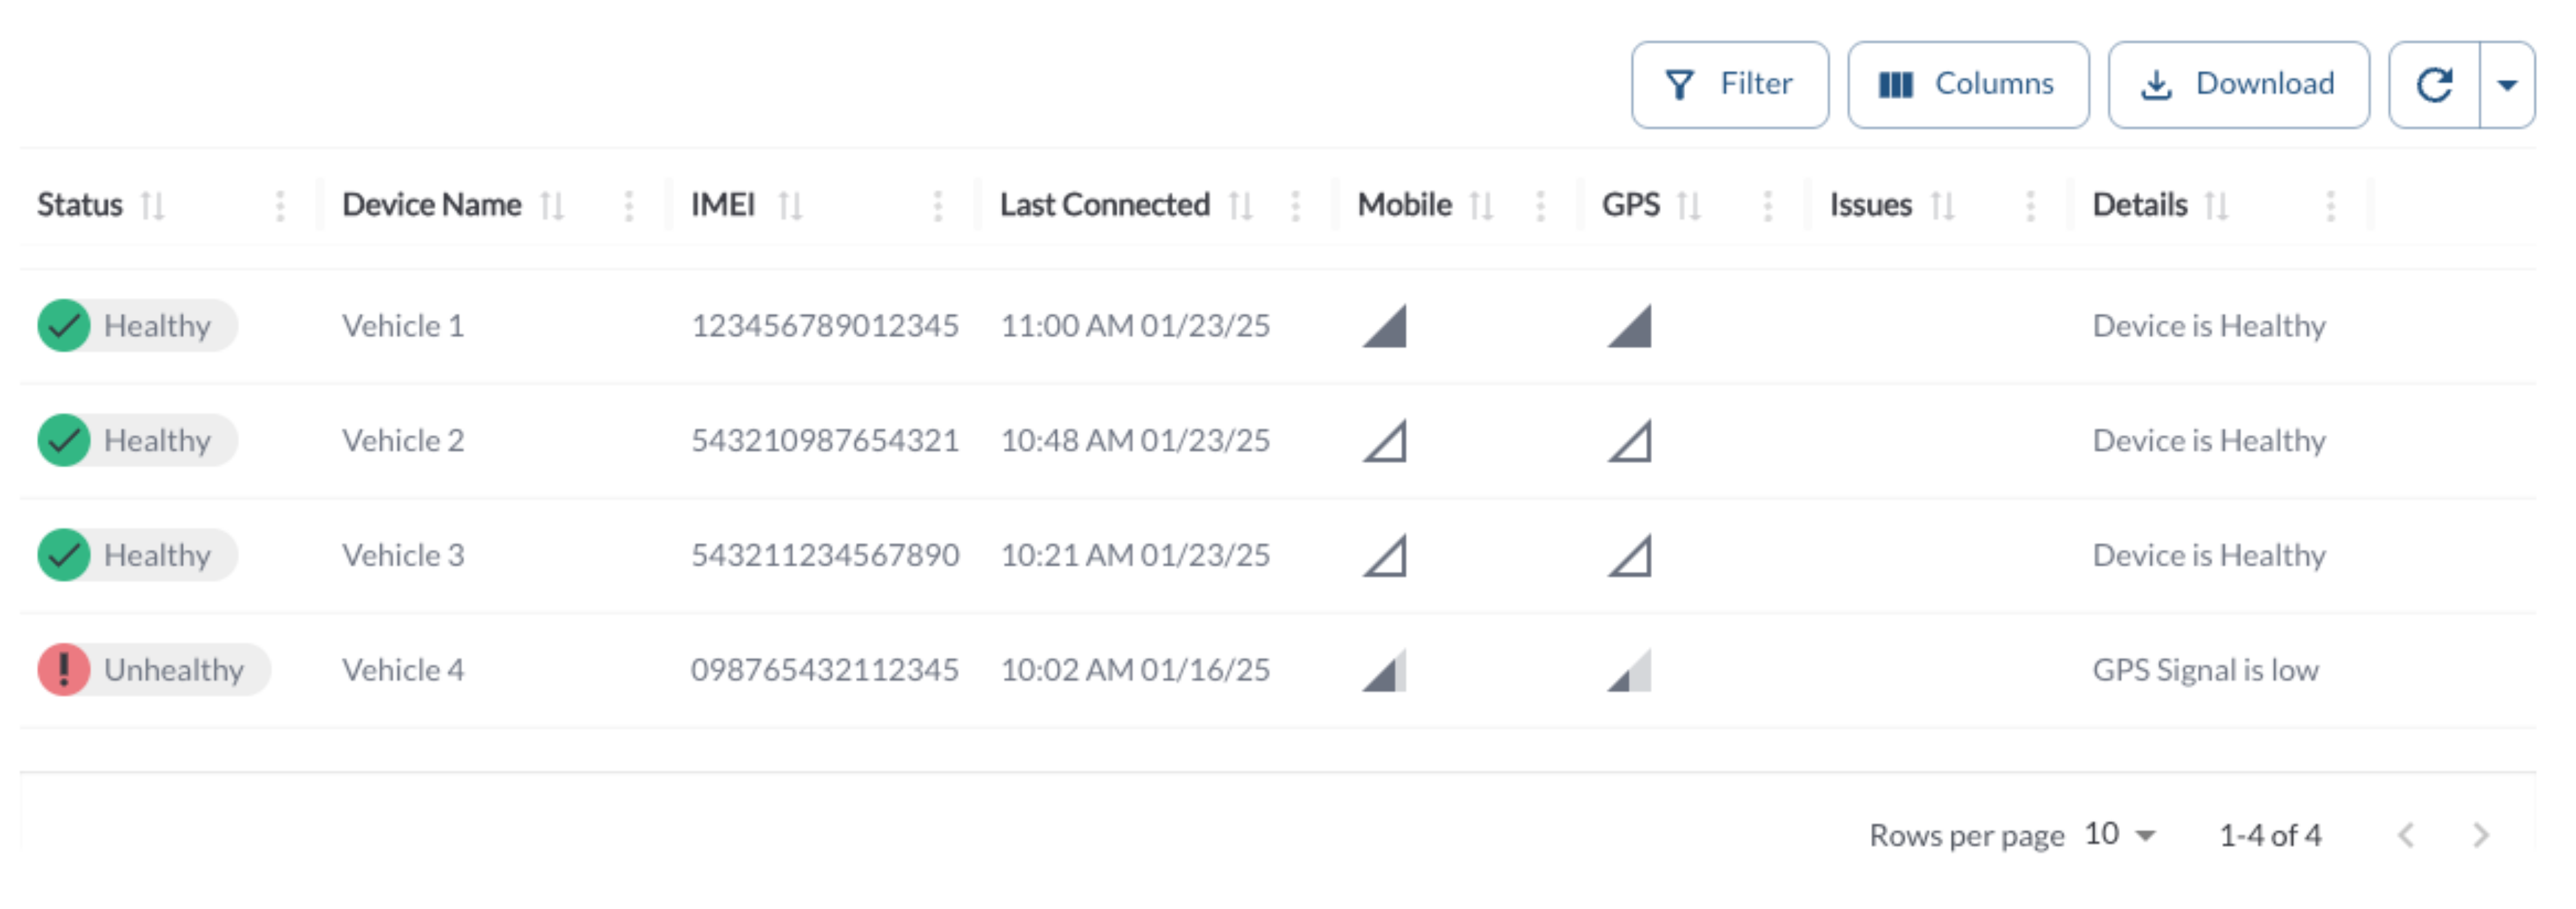Viewport: 2576px width, 909px height.
Task: Click Vehicle 2 green Healthy checkmark icon
Action: click(64, 441)
